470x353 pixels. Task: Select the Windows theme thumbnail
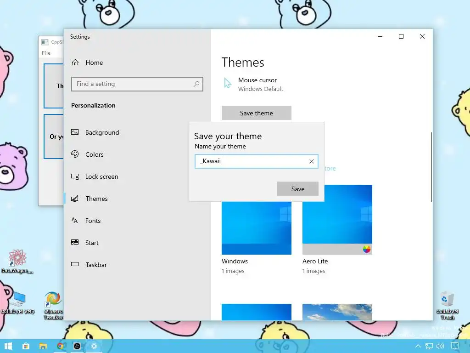pos(256,228)
